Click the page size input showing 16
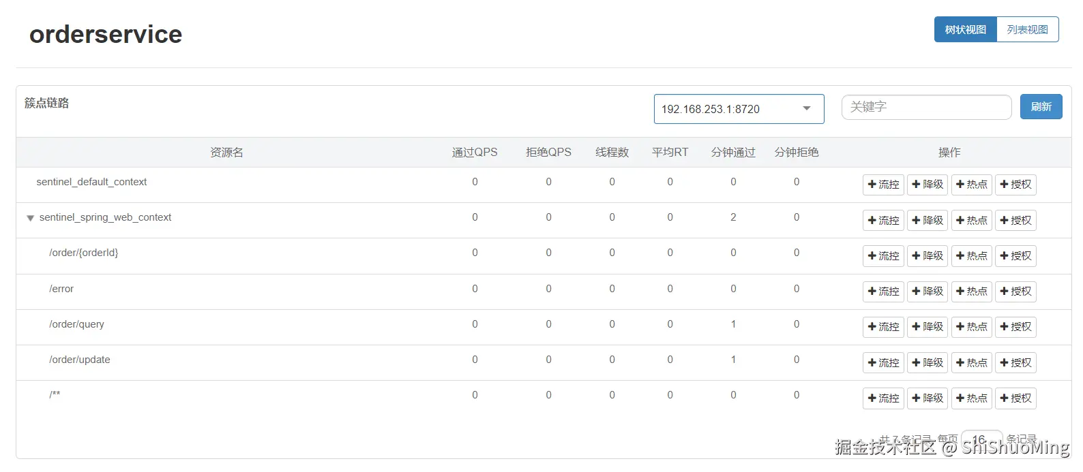This screenshot has height=472, width=1083. coord(981,439)
